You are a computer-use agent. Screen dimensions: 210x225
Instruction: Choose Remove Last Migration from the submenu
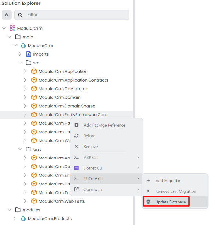[175, 191]
